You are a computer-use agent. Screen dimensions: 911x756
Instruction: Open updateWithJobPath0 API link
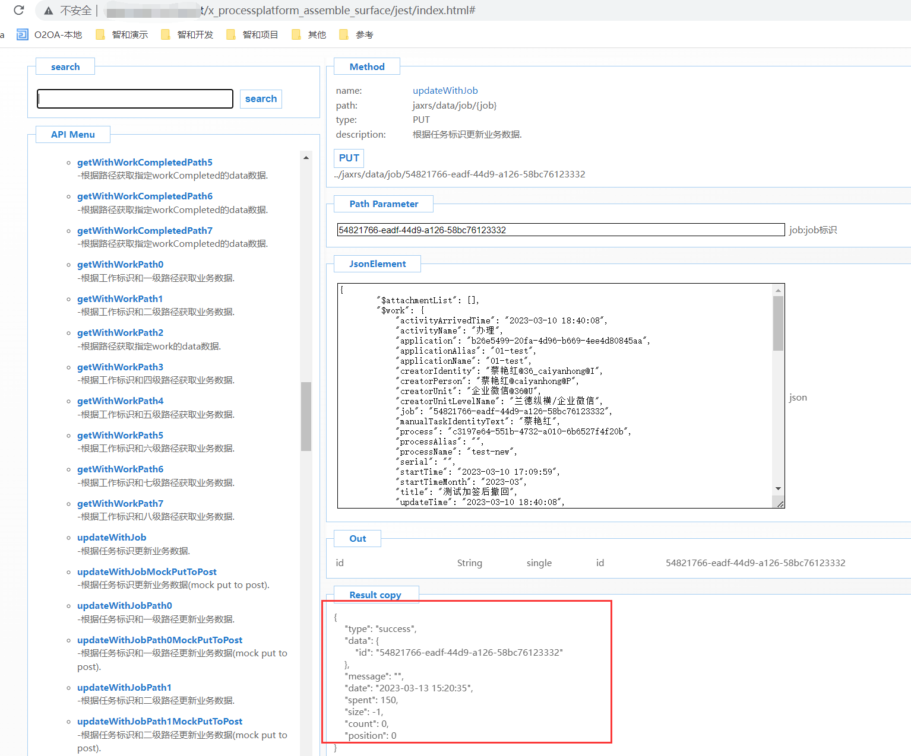click(125, 605)
